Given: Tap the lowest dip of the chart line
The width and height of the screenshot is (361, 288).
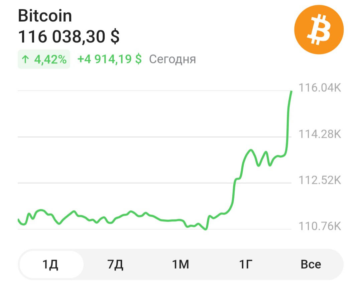Looking at the screenshot, I should tap(206, 229).
